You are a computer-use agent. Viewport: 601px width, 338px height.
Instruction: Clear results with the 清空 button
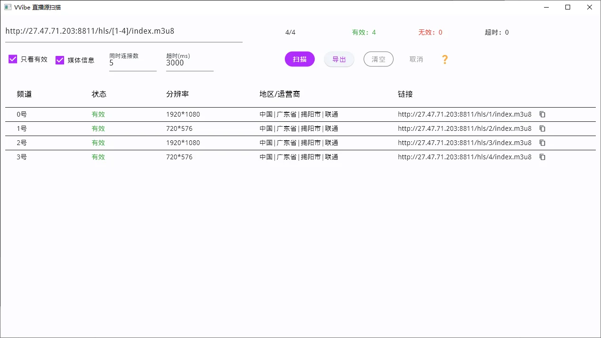pos(378,59)
